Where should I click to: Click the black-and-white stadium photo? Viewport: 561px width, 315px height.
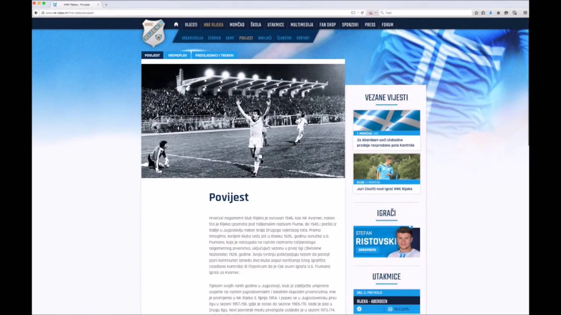pyautogui.click(x=243, y=121)
